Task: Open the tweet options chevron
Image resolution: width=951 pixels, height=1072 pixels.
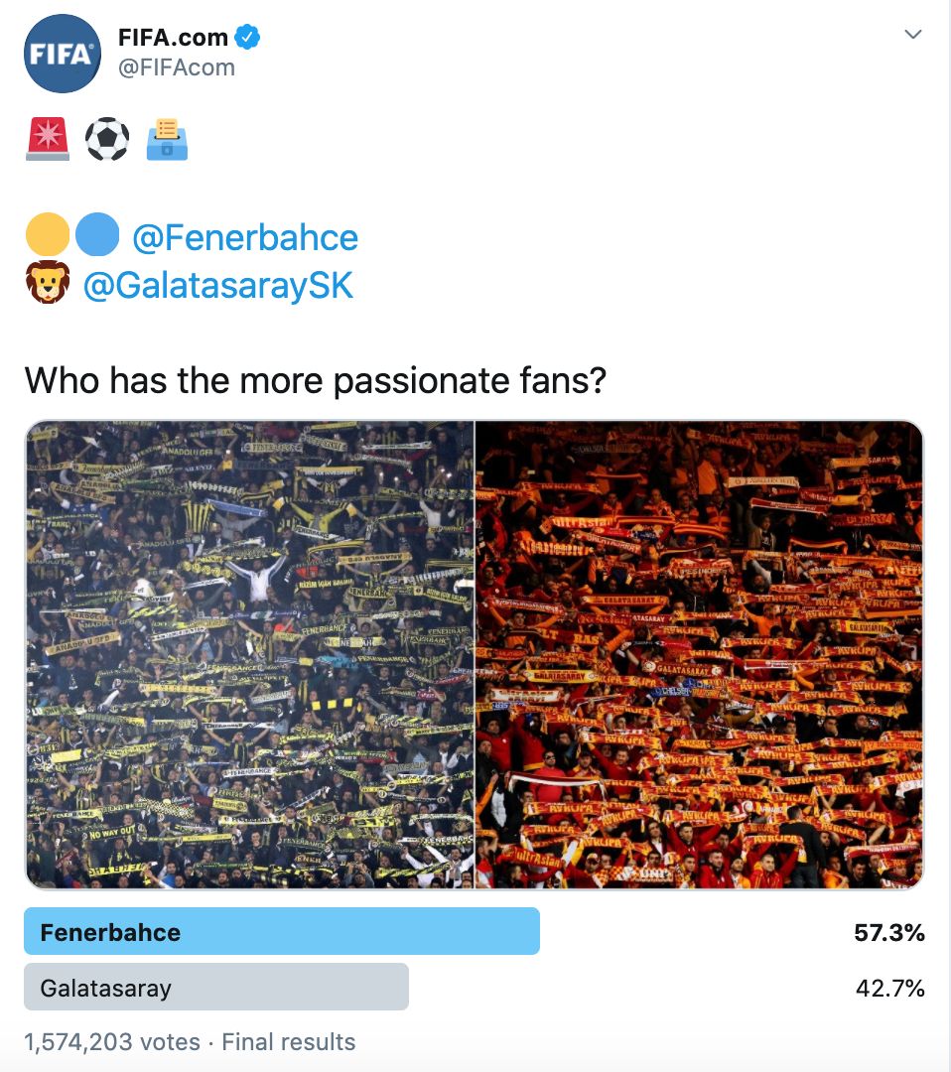Action: pos(911,32)
